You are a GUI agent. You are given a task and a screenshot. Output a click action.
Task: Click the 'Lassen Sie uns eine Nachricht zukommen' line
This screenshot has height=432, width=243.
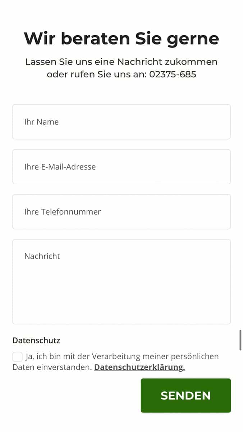pos(121,62)
